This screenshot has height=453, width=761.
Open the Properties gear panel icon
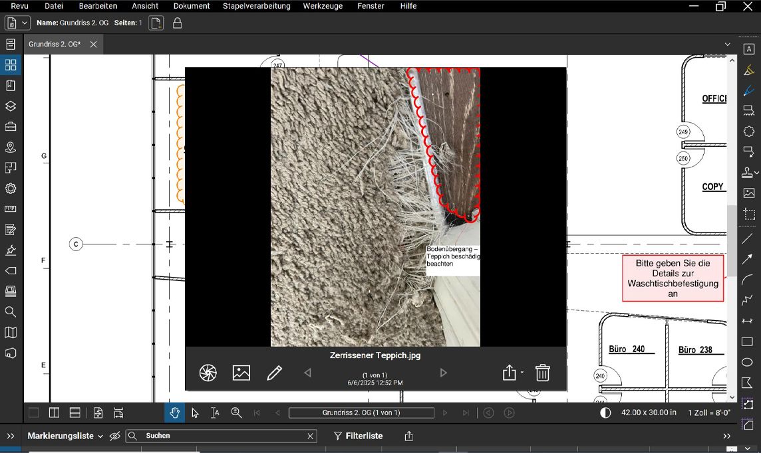(x=11, y=189)
